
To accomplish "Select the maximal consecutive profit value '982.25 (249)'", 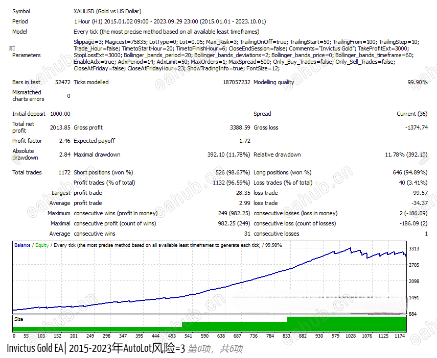I will click(234, 223).
